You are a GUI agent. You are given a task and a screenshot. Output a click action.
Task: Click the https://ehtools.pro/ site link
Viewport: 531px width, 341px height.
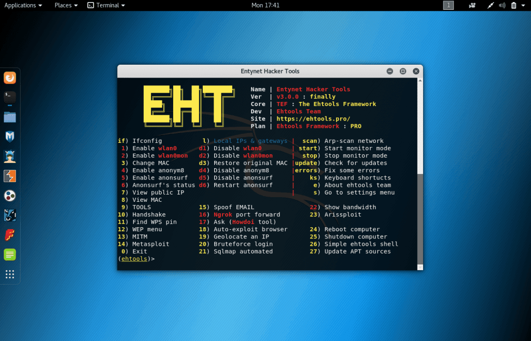coord(313,118)
